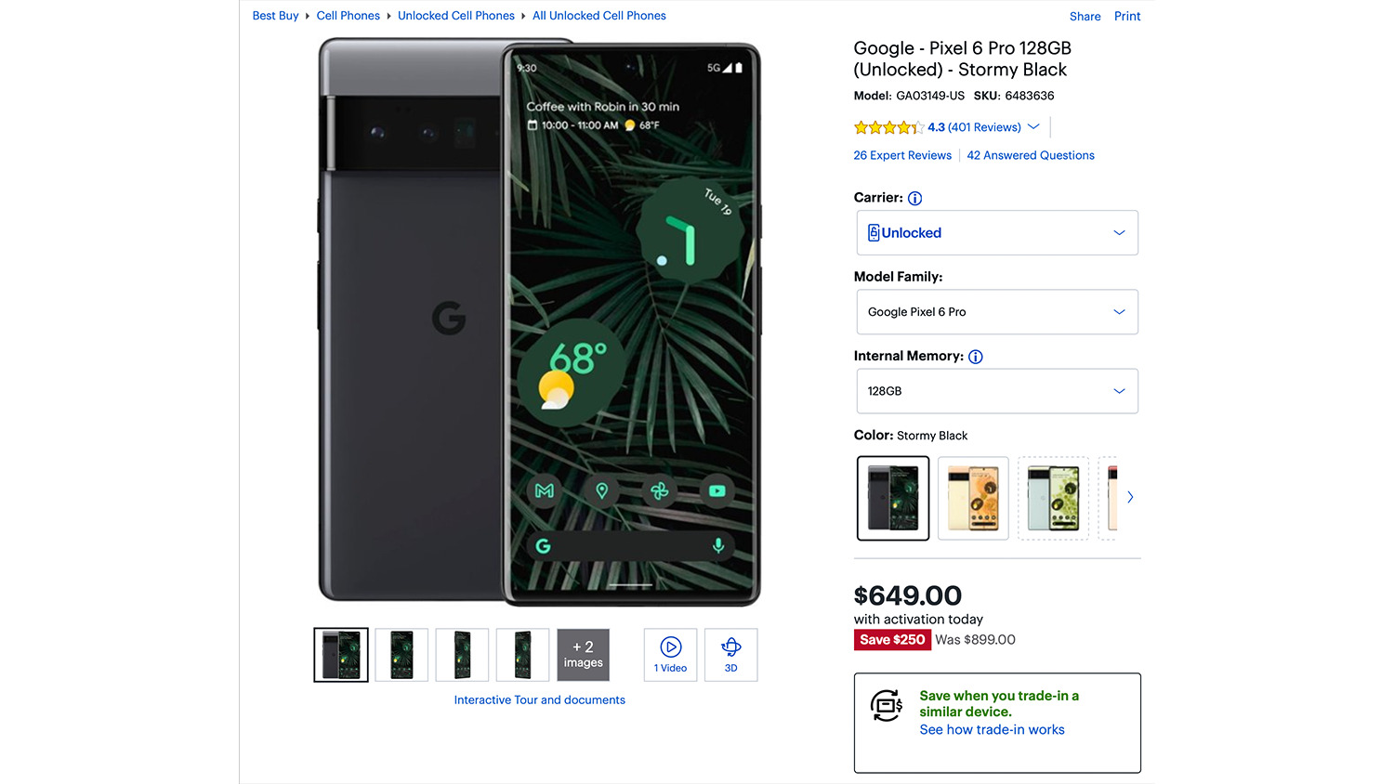
Task: Open the +2 images thumbnail
Action: point(583,655)
